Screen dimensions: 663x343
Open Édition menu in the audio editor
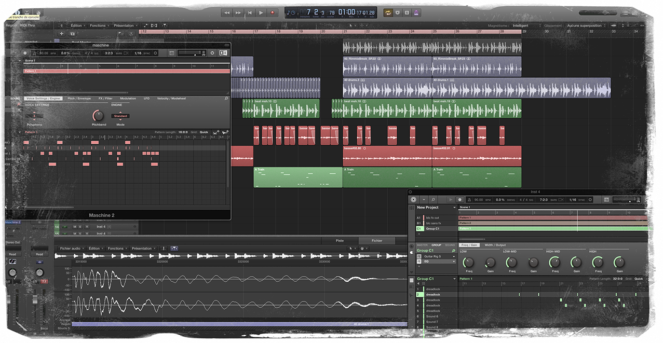point(96,249)
